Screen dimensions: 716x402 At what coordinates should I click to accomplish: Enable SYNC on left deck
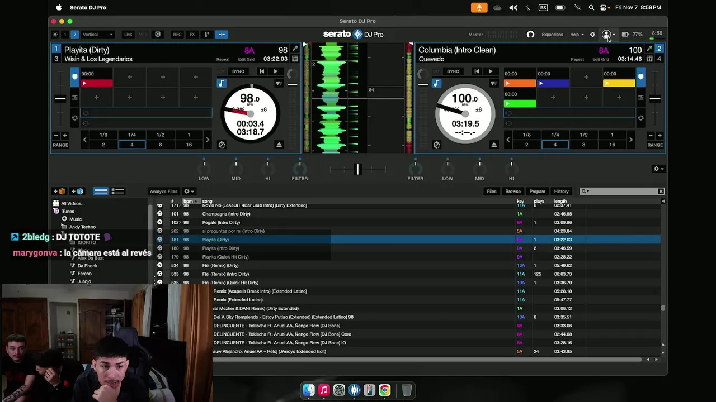pyautogui.click(x=238, y=71)
